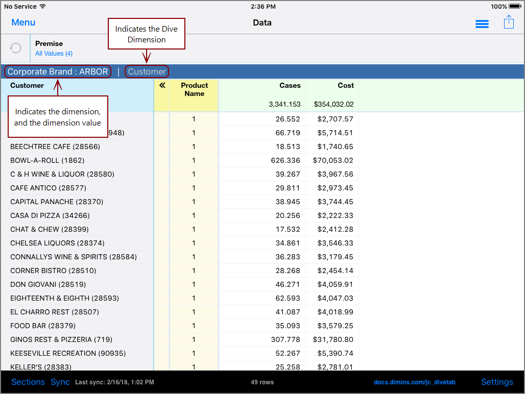Tap Corporate Brand : ARBOR breadcrumb
The width and height of the screenshot is (525, 394).
[x=58, y=71]
